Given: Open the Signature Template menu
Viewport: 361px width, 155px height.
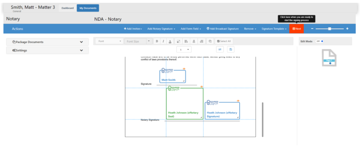Looking at the screenshot, I should (x=274, y=29).
